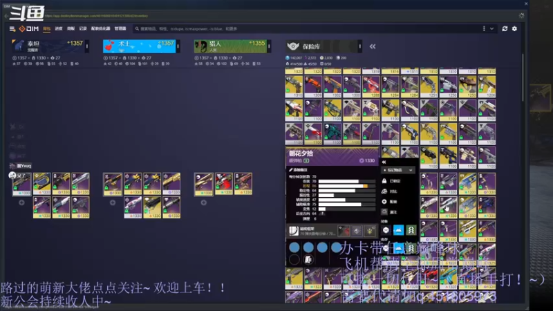Click the browser address bar URL
Screen dimensions: 553x311
click(96, 16)
